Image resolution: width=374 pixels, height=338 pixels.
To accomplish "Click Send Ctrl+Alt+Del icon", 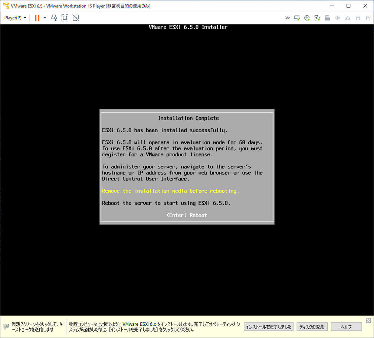I will point(54,18).
